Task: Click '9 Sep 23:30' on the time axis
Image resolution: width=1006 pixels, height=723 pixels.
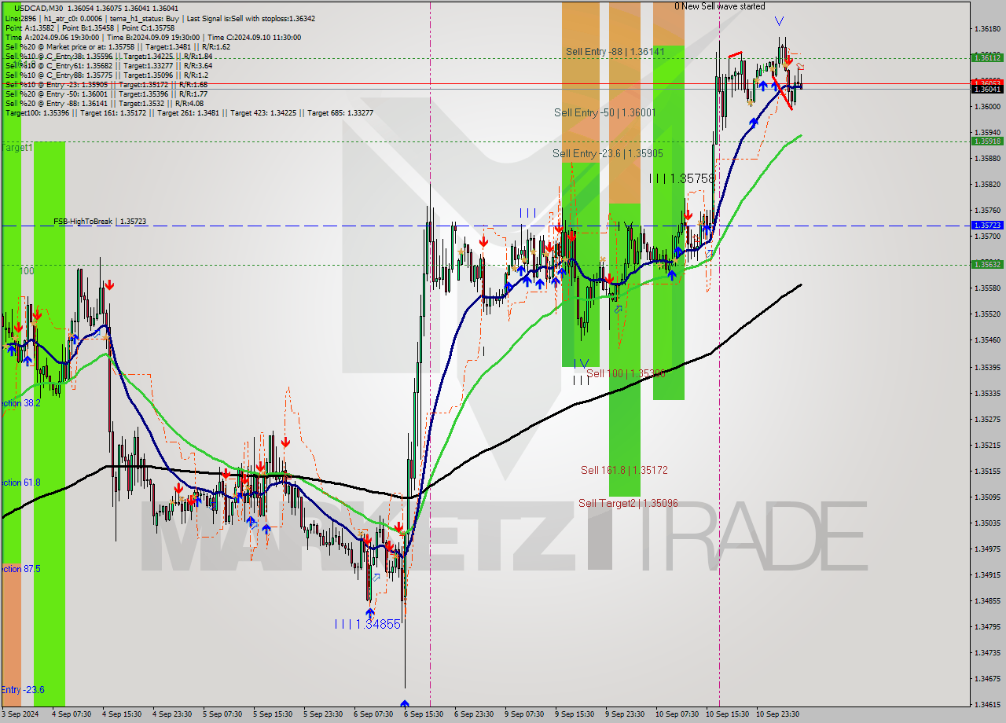Action: tap(625, 714)
